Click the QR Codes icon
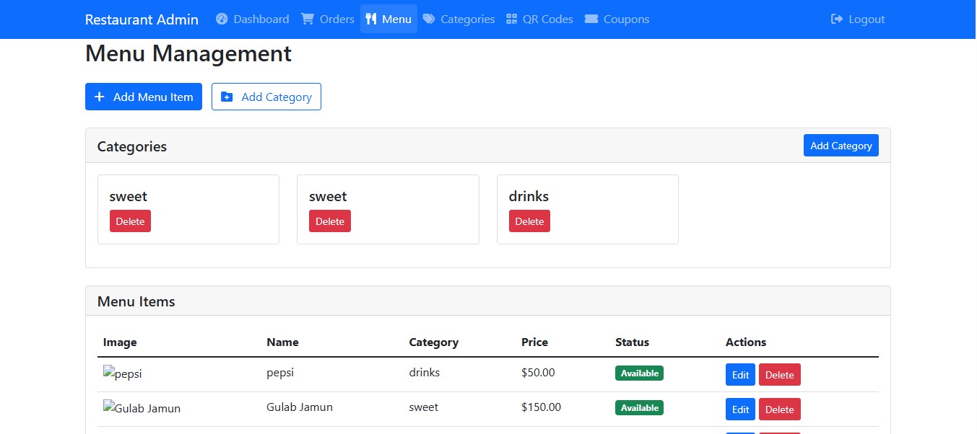Screen dimensions: 977x434 click(x=512, y=19)
